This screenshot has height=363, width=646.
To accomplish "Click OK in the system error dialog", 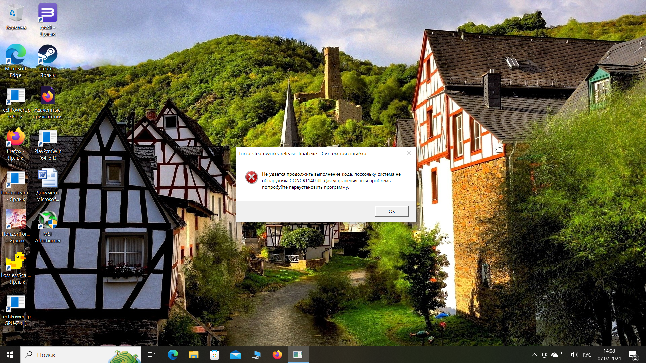I will 392,211.
